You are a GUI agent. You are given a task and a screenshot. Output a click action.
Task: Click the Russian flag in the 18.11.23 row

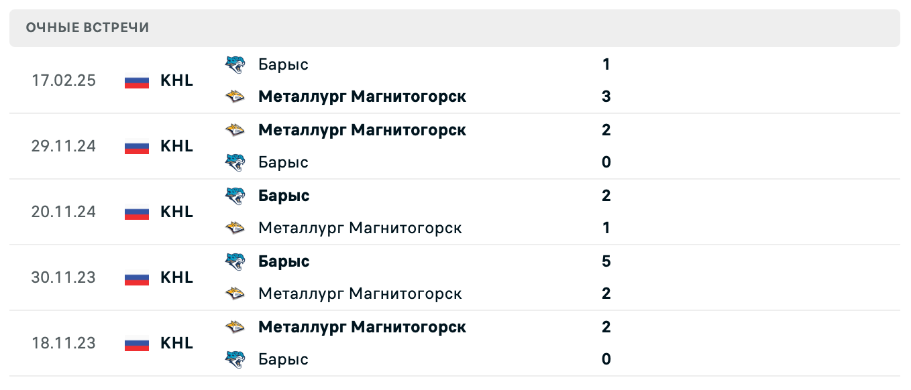click(x=136, y=343)
